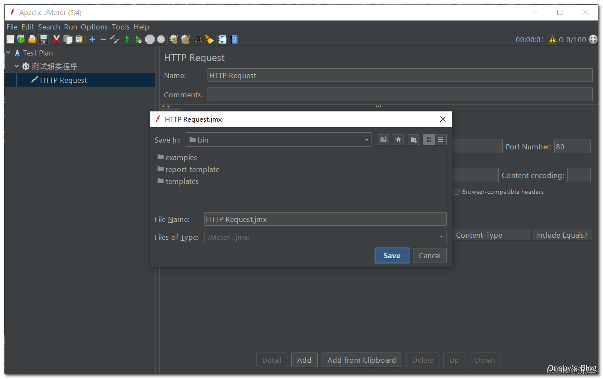Switch save dialog to details list view
This screenshot has width=603, height=379.
(x=440, y=140)
